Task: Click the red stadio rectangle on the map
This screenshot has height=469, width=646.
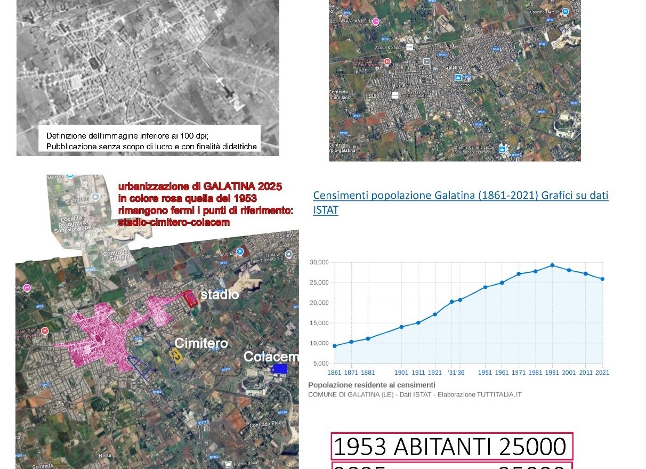Action: [x=190, y=298]
